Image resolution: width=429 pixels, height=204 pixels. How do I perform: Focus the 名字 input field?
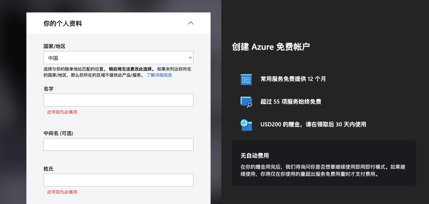click(118, 100)
